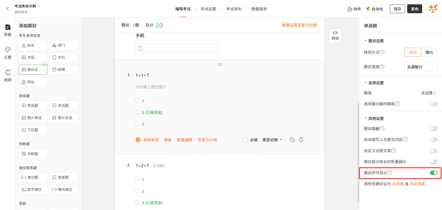Click the 保存 save button

click(397, 9)
